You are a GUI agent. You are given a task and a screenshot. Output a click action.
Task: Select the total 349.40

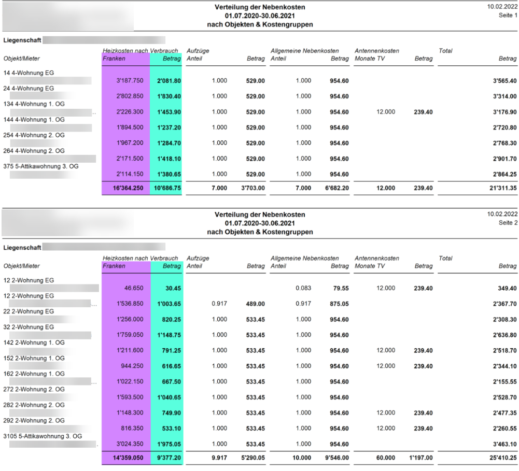coord(507,288)
